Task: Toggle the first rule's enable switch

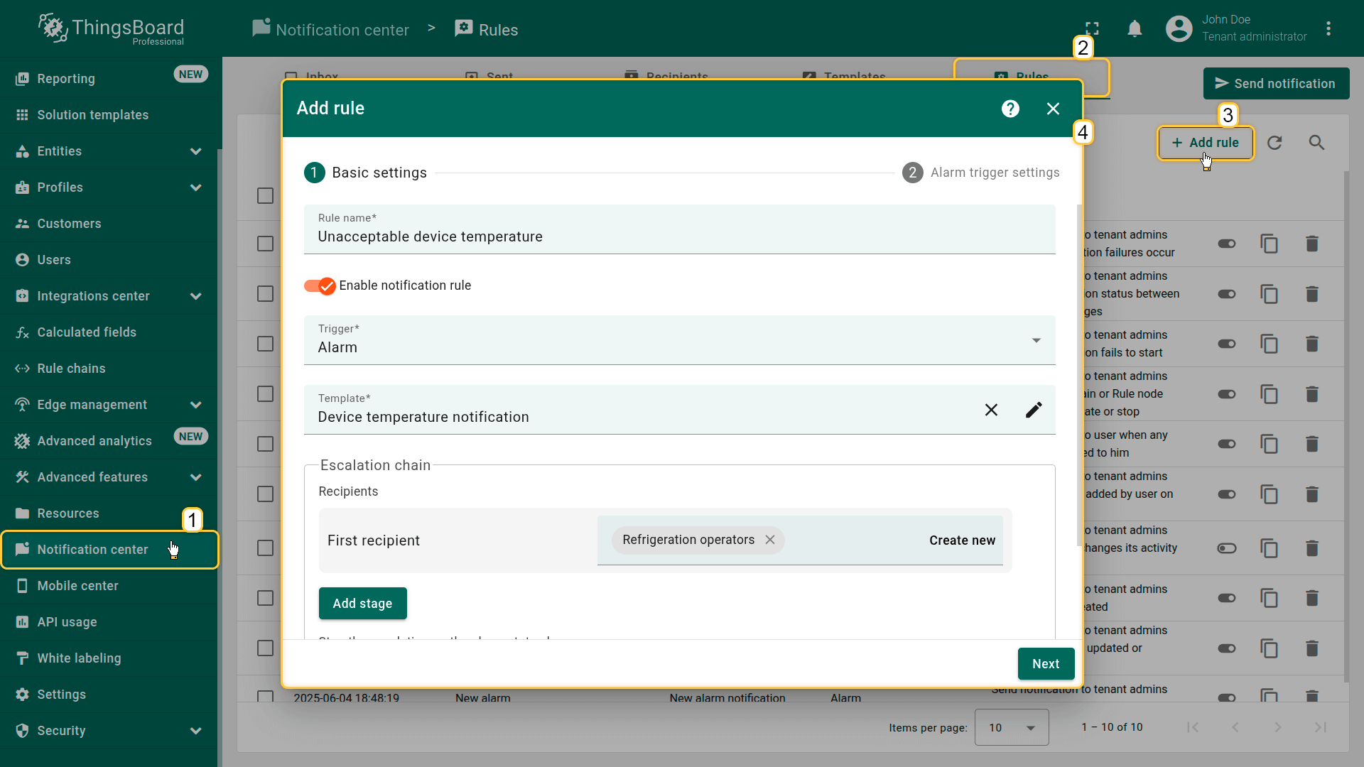Action: tap(1227, 244)
